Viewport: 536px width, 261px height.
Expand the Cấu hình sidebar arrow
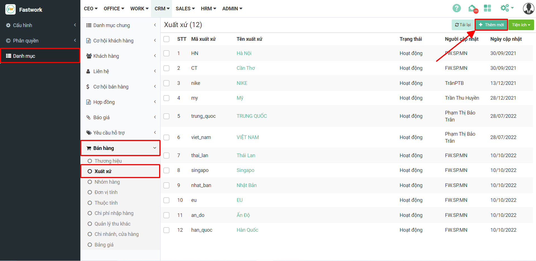coord(75,25)
